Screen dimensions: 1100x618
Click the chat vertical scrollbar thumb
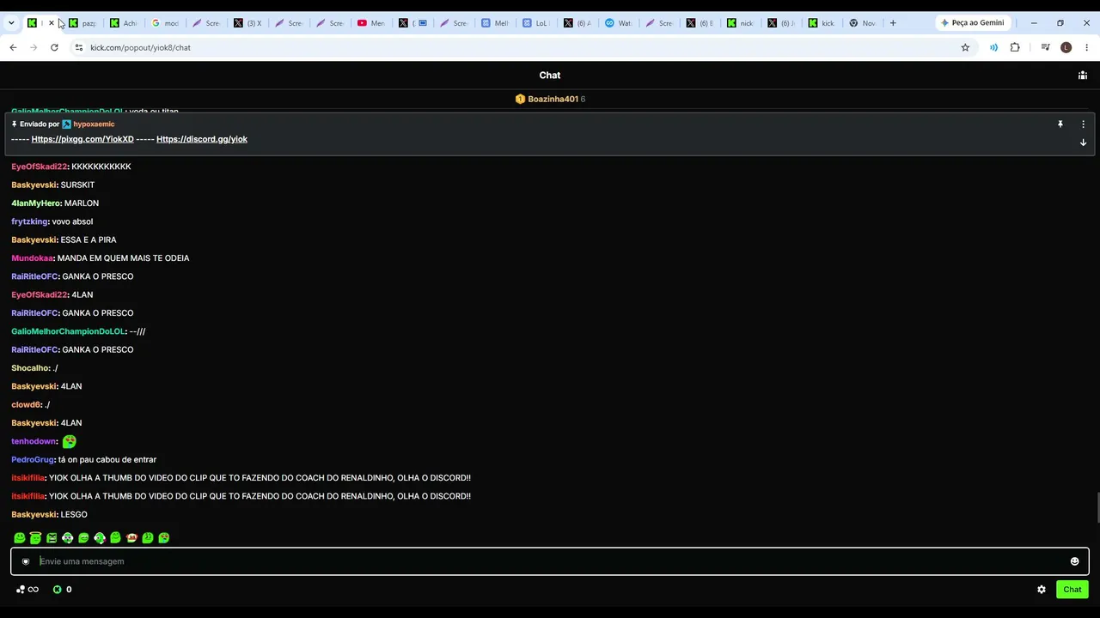[1097, 506]
